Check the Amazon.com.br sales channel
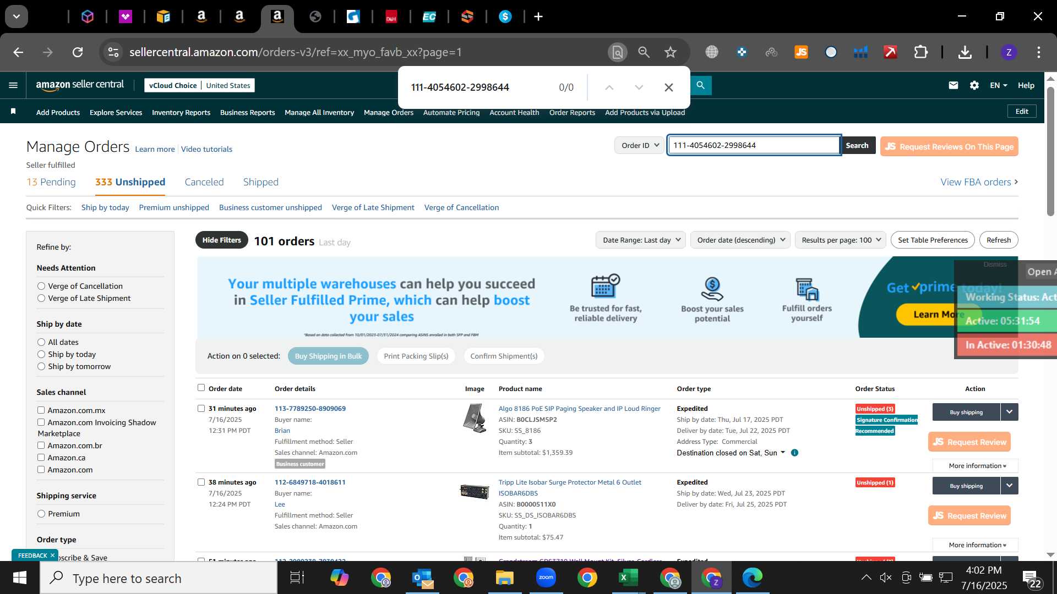 pos(41,445)
